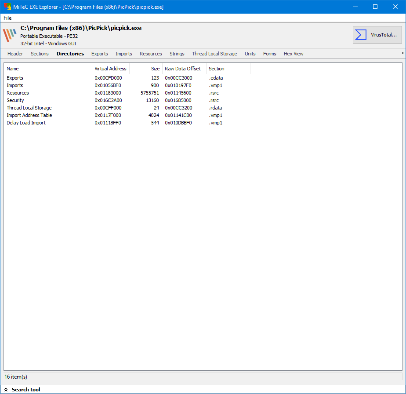Screen dimensions: 406x394
Task: Click the size value 13160
Action: point(152,100)
